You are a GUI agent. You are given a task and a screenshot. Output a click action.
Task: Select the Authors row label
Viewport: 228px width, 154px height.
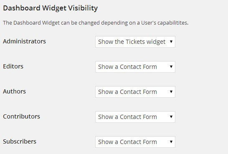(x=14, y=91)
